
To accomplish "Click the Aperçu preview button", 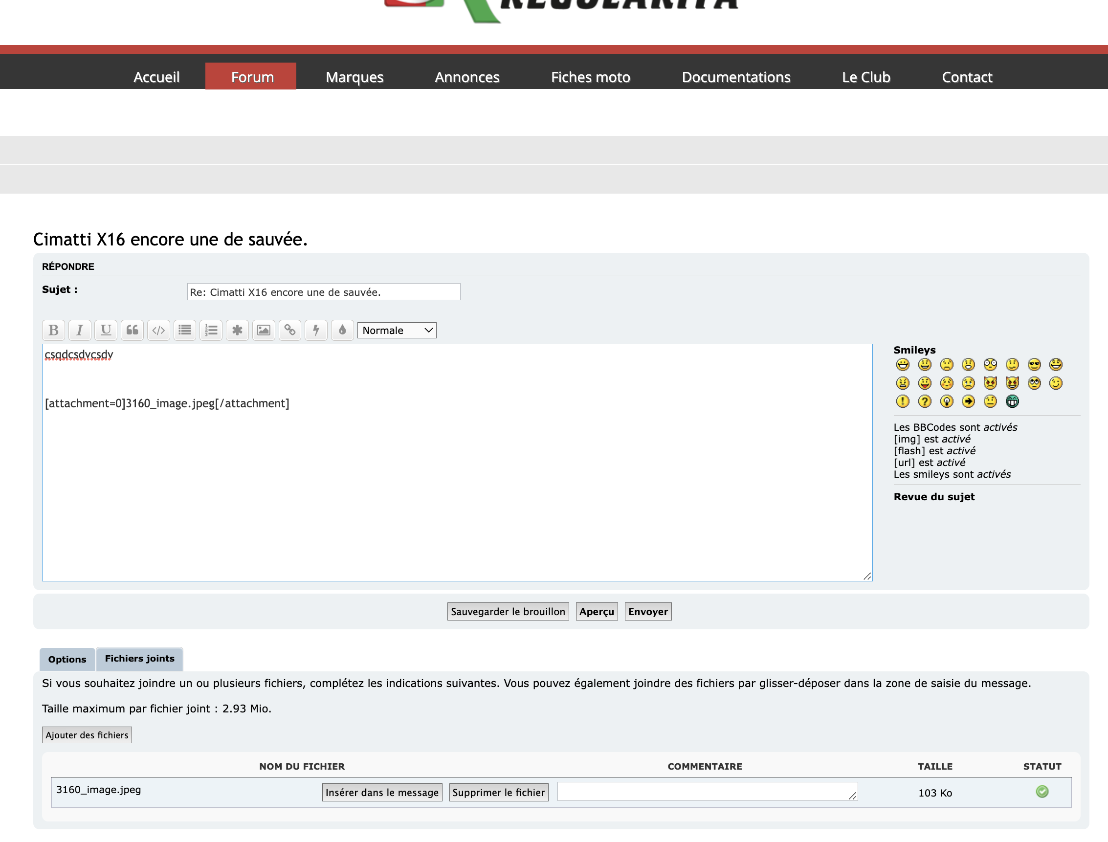I will (597, 611).
